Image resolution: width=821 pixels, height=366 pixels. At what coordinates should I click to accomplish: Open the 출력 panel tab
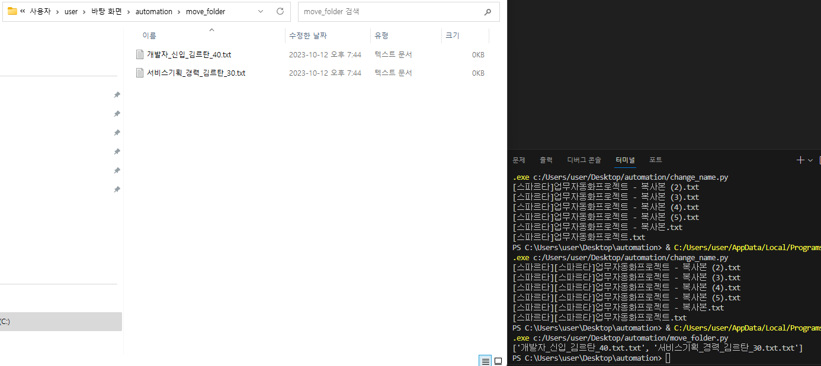pos(546,160)
